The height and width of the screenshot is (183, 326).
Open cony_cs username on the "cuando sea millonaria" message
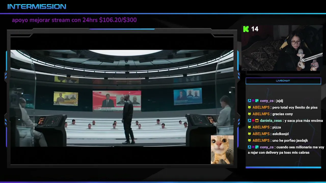coord(267,147)
